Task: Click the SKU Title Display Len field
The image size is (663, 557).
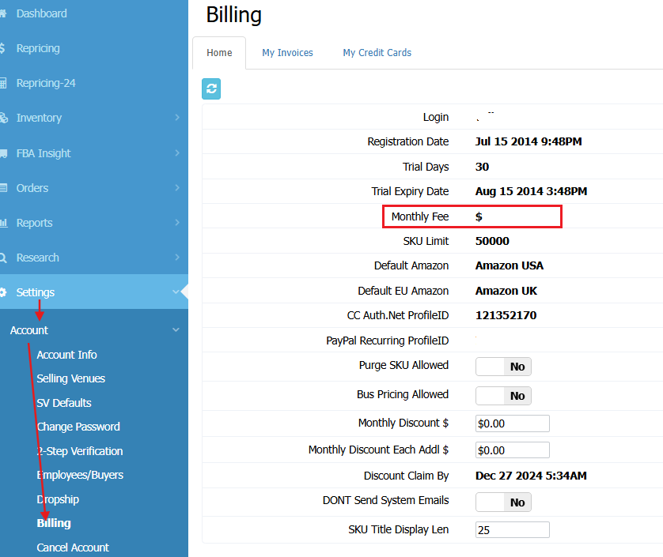Action: tap(512, 530)
